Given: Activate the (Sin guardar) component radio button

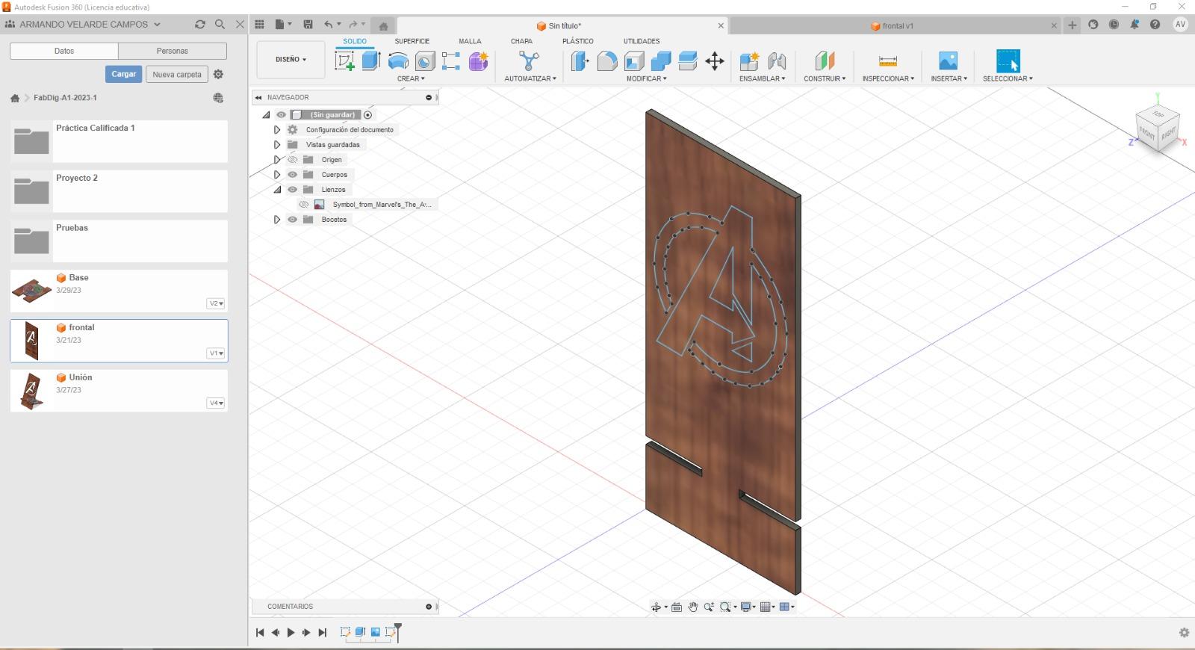Looking at the screenshot, I should pyautogui.click(x=368, y=115).
